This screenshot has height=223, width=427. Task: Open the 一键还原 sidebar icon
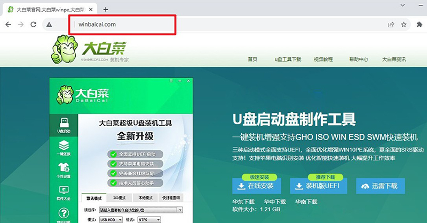pos(64,148)
